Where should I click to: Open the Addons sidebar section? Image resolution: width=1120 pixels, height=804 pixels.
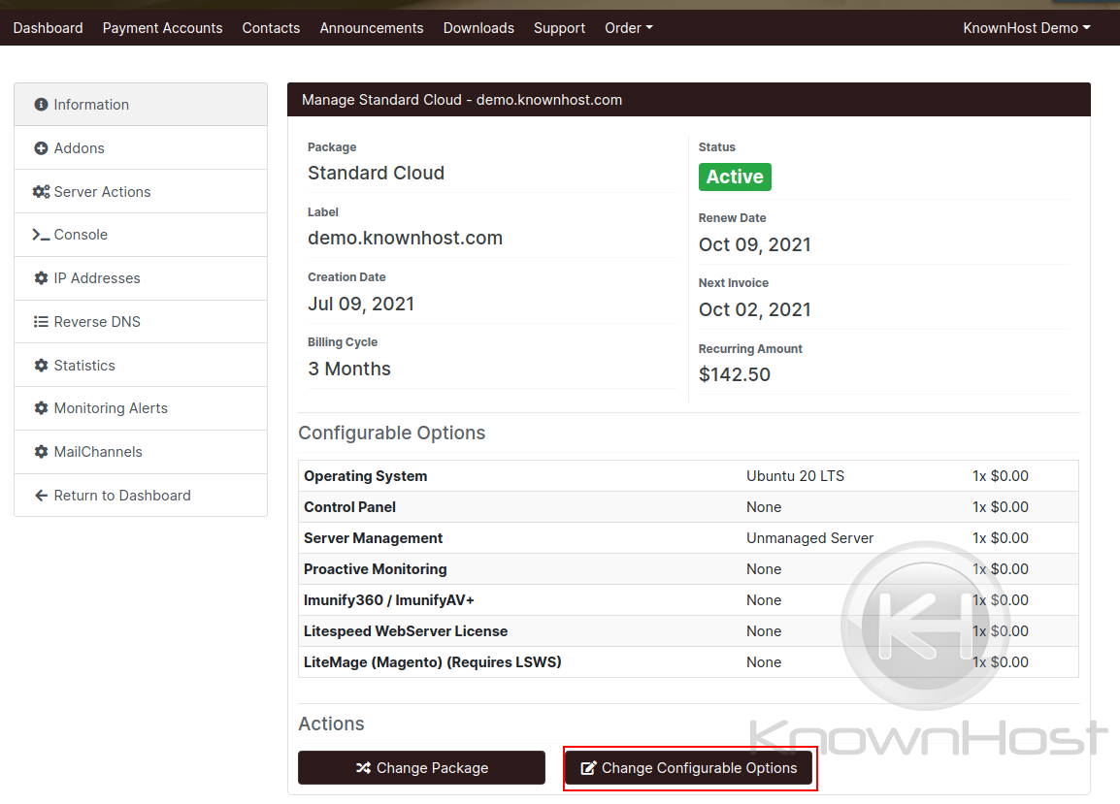point(141,147)
